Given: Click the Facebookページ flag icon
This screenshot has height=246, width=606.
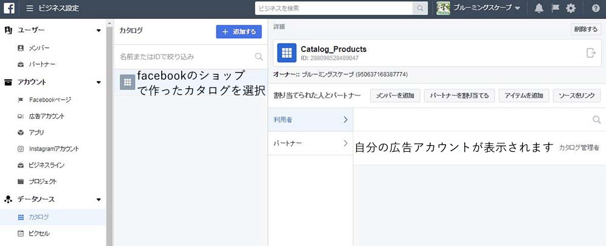Looking at the screenshot, I should [21, 100].
